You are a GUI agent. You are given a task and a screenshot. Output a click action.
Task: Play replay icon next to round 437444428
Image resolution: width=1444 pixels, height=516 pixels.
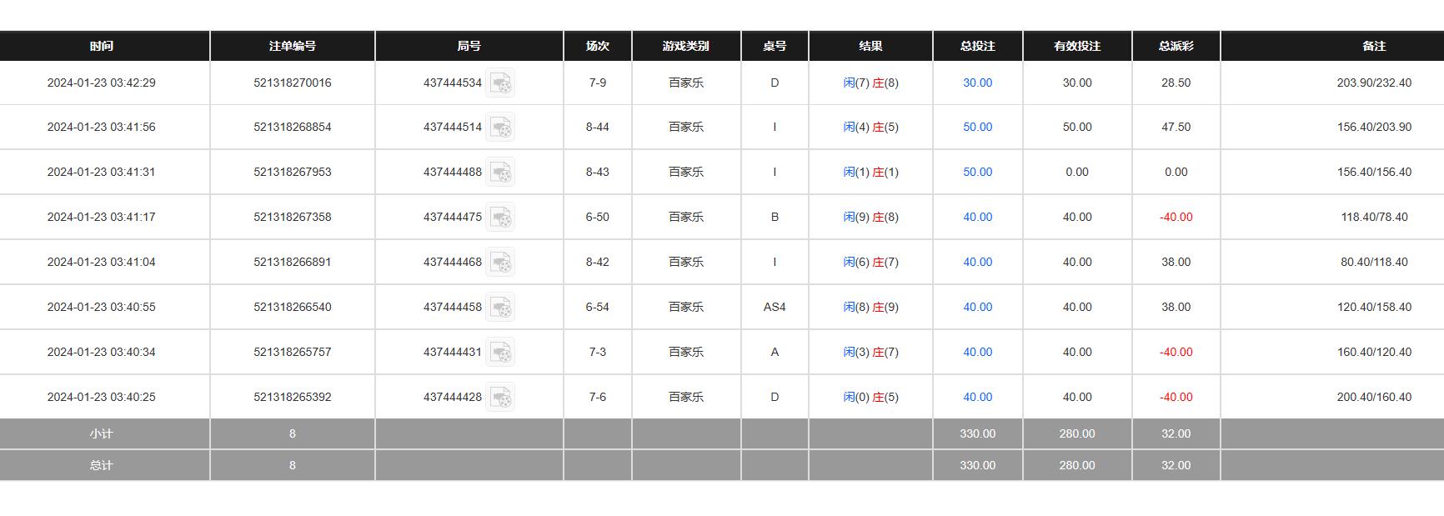point(500,398)
